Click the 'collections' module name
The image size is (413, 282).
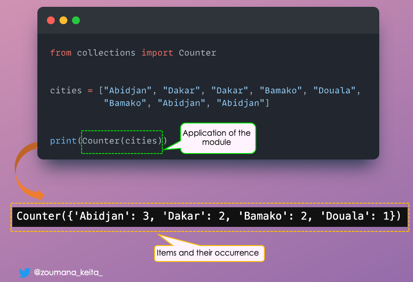(106, 53)
